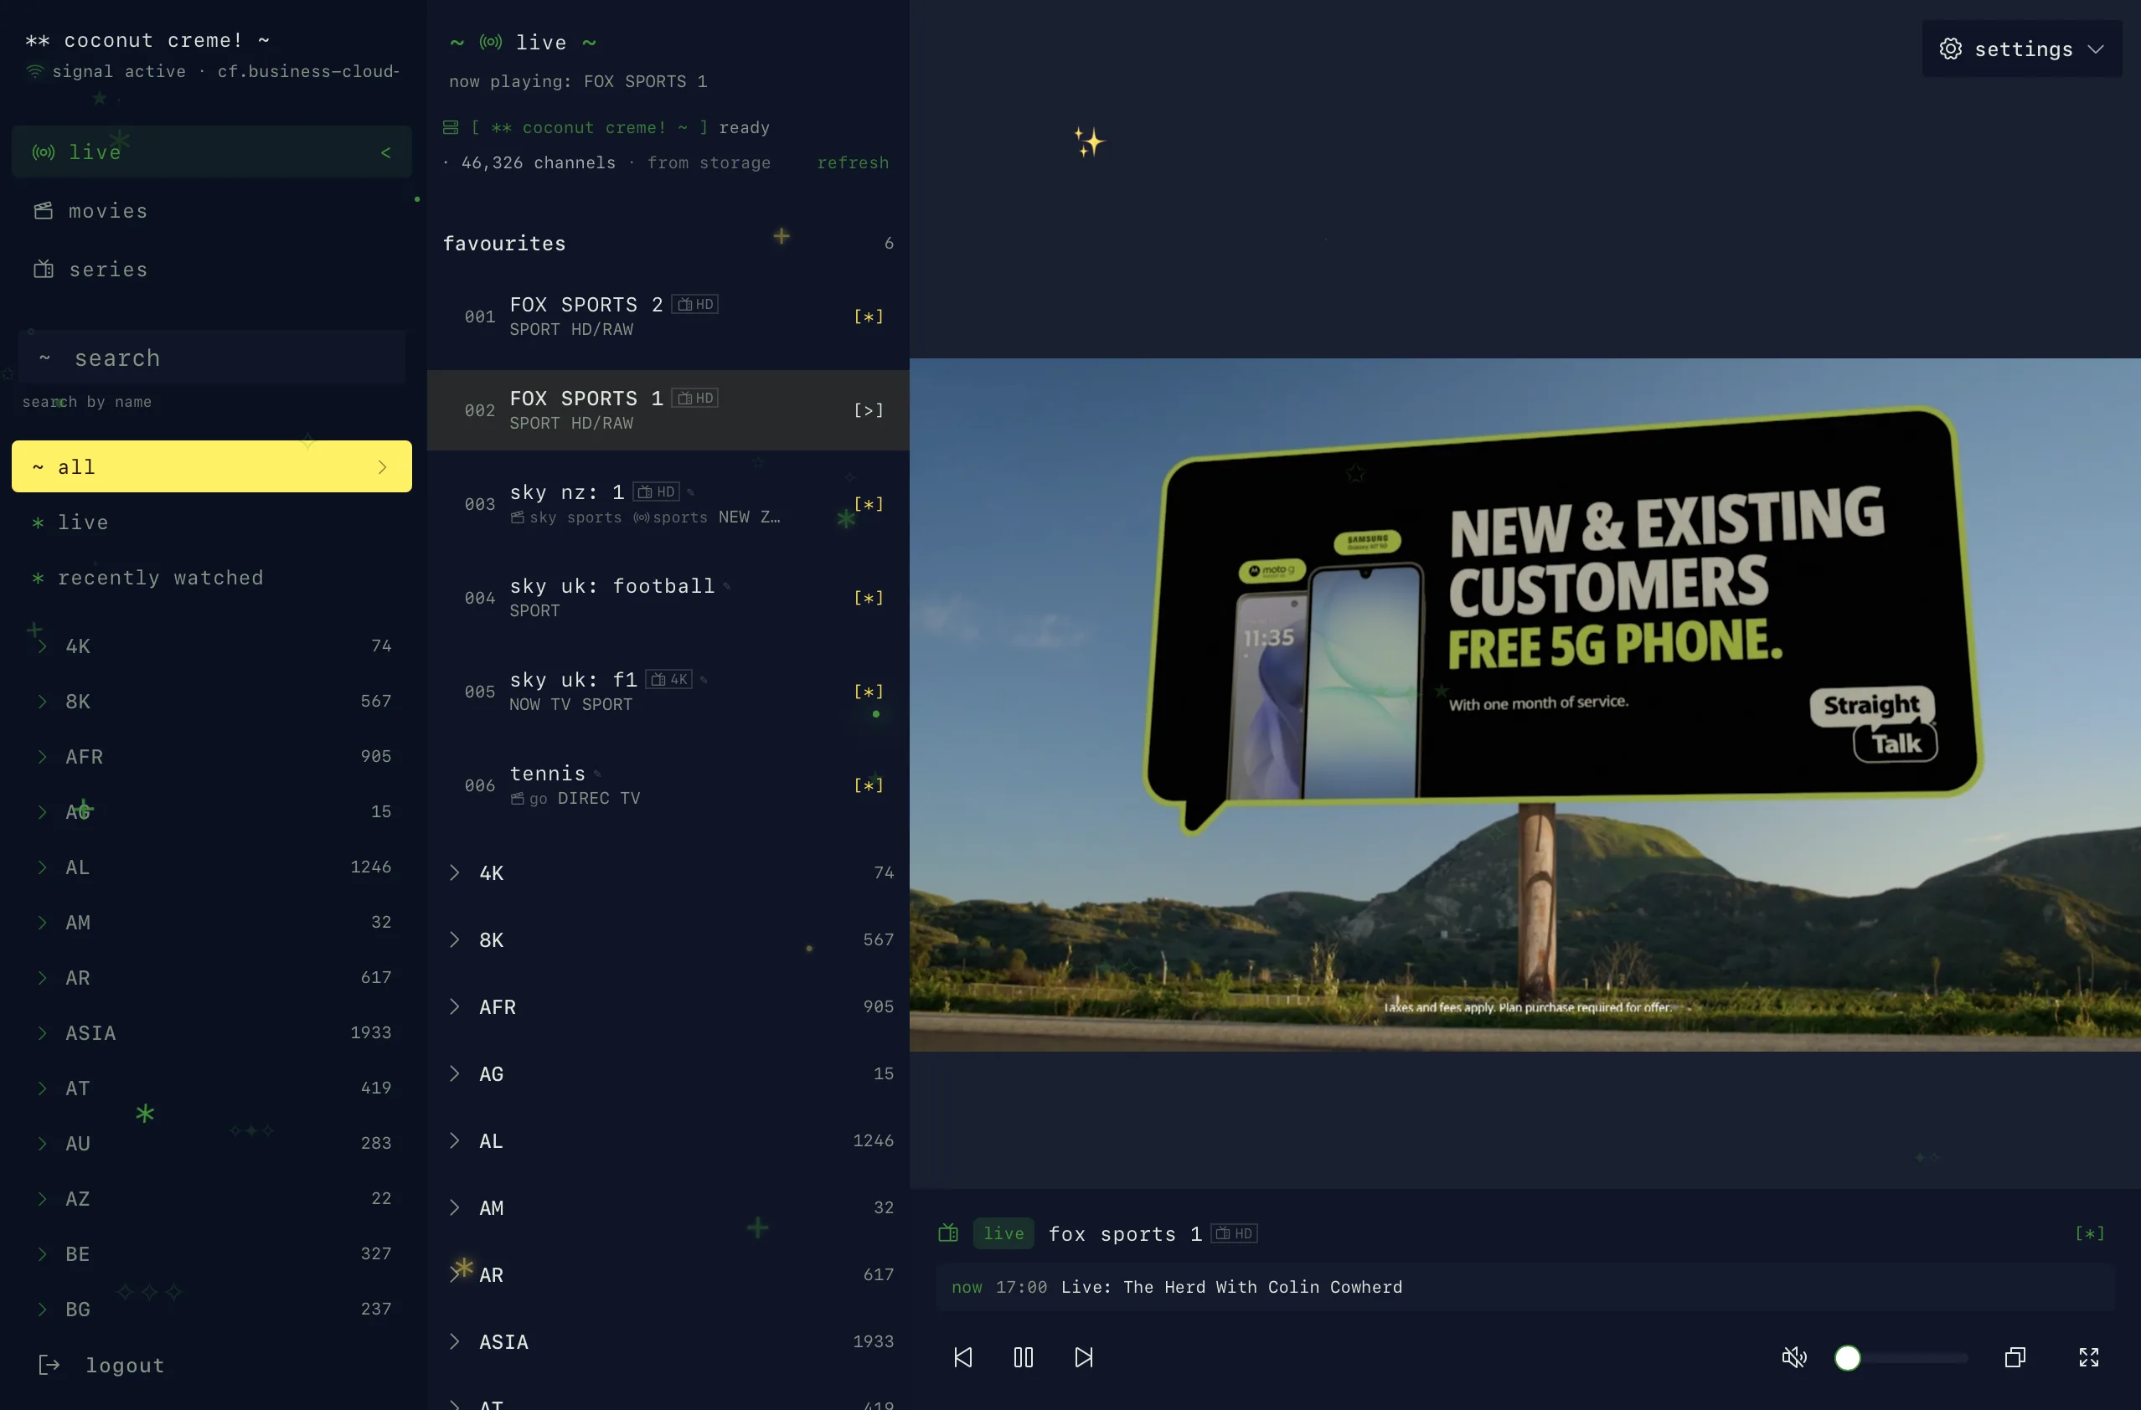This screenshot has width=2141, height=1410.
Task: Toggle favourite star for sky uk: f1
Action: click(868, 692)
